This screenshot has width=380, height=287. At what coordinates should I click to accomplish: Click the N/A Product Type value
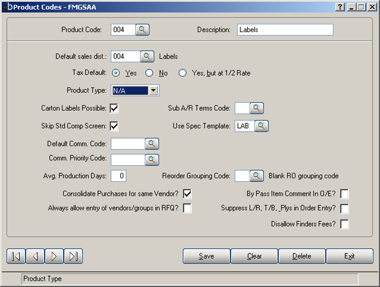(x=130, y=91)
